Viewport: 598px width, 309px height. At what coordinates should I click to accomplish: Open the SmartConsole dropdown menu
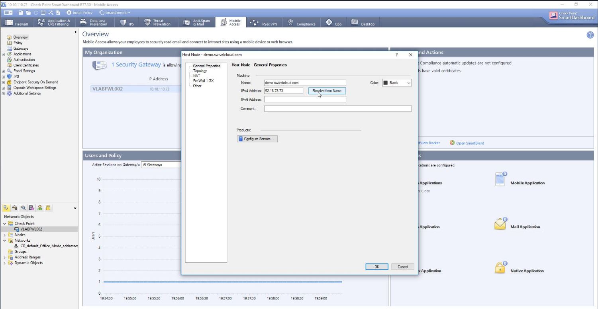click(115, 13)
